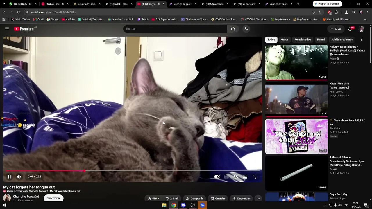Screen dimensions: 372x209
Task: Click the Descargar download button
Action: click(x=241, y=199)
